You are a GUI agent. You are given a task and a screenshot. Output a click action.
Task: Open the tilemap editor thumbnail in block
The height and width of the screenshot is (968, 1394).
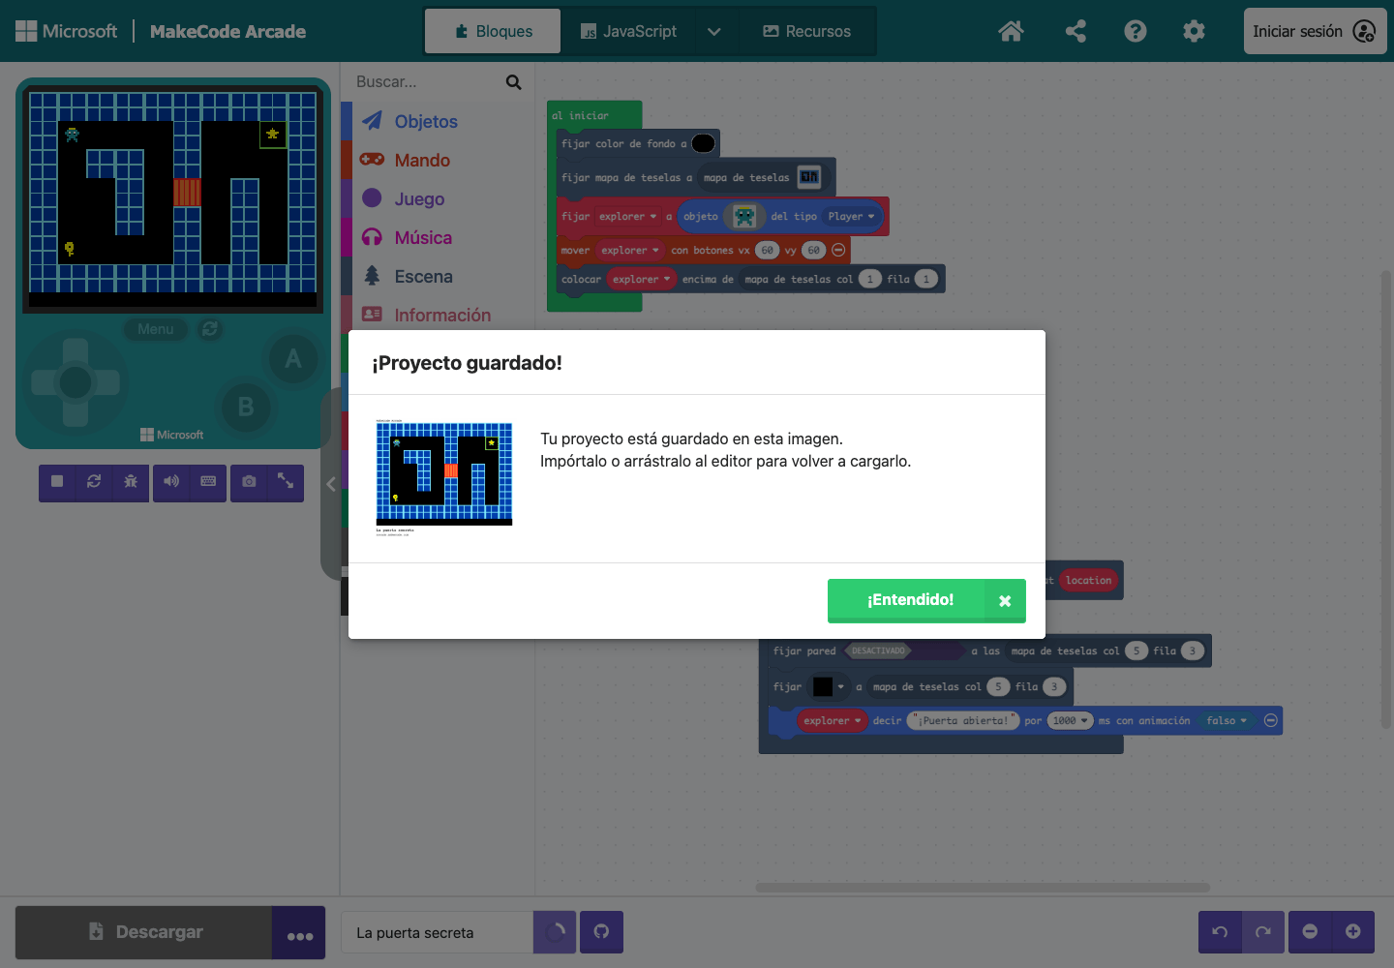809,177
